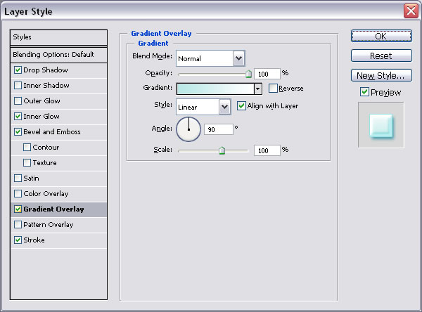Select the Stroke label
The image size is (422, 312).
(34, 240)
